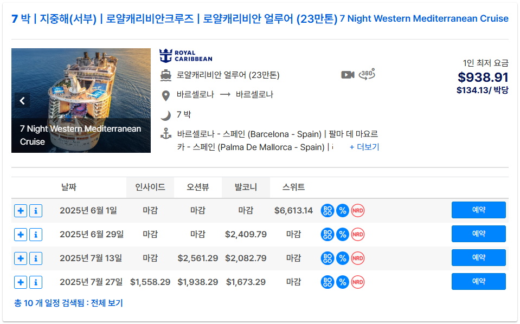Click NRD badge in 6월 1일 row
This screenshot has height=324, width=520.
click(x=358, y=211)
